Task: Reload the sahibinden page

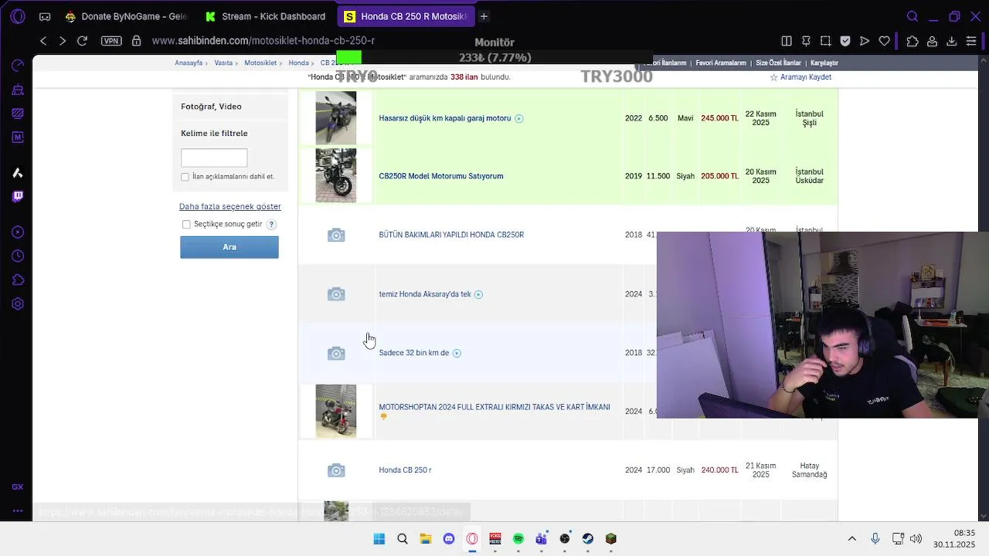Action: pyautogui.click(x=82, y=41)
